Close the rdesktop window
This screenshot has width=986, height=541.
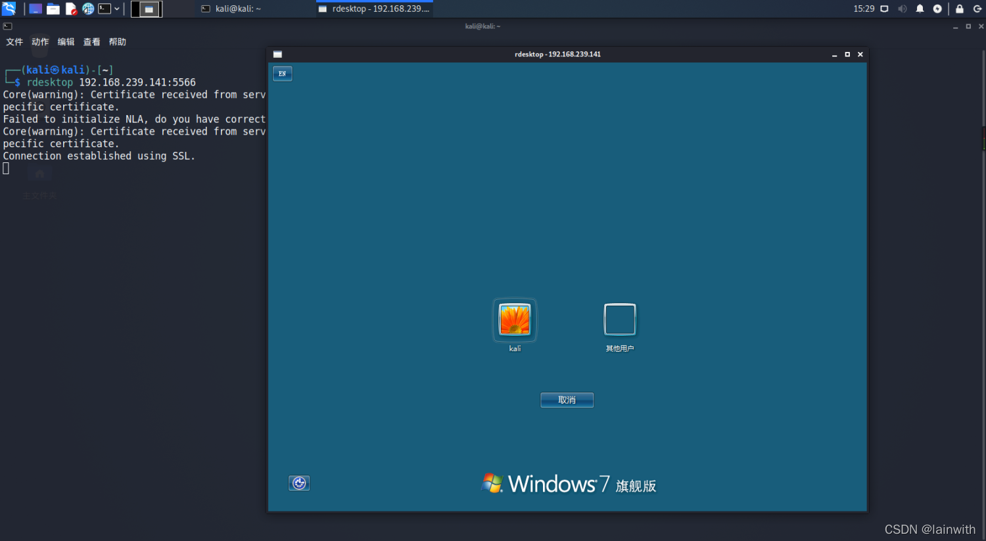click(x=860, y=55)
